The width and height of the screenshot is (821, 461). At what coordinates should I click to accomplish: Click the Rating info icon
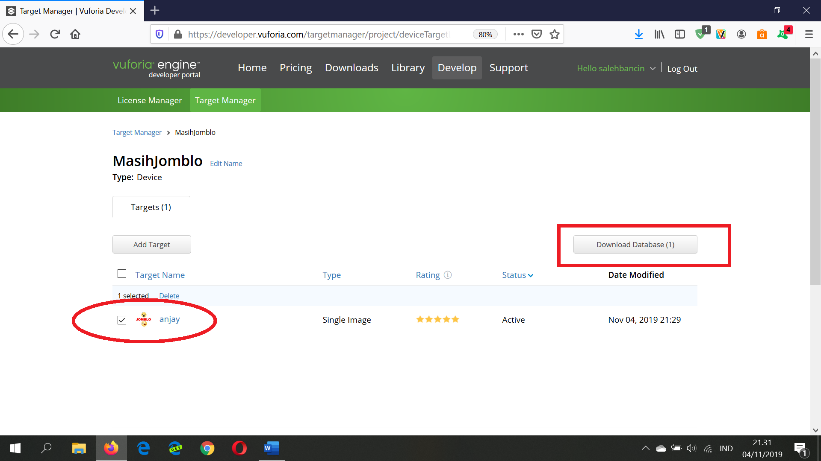pyautogui.click(x=448, y=275)
